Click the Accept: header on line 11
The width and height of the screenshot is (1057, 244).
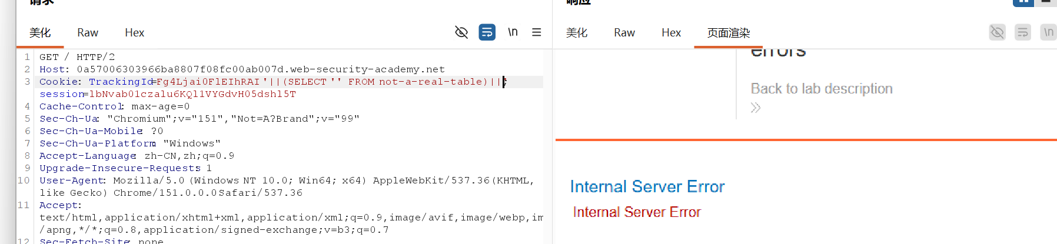[61, 205]
